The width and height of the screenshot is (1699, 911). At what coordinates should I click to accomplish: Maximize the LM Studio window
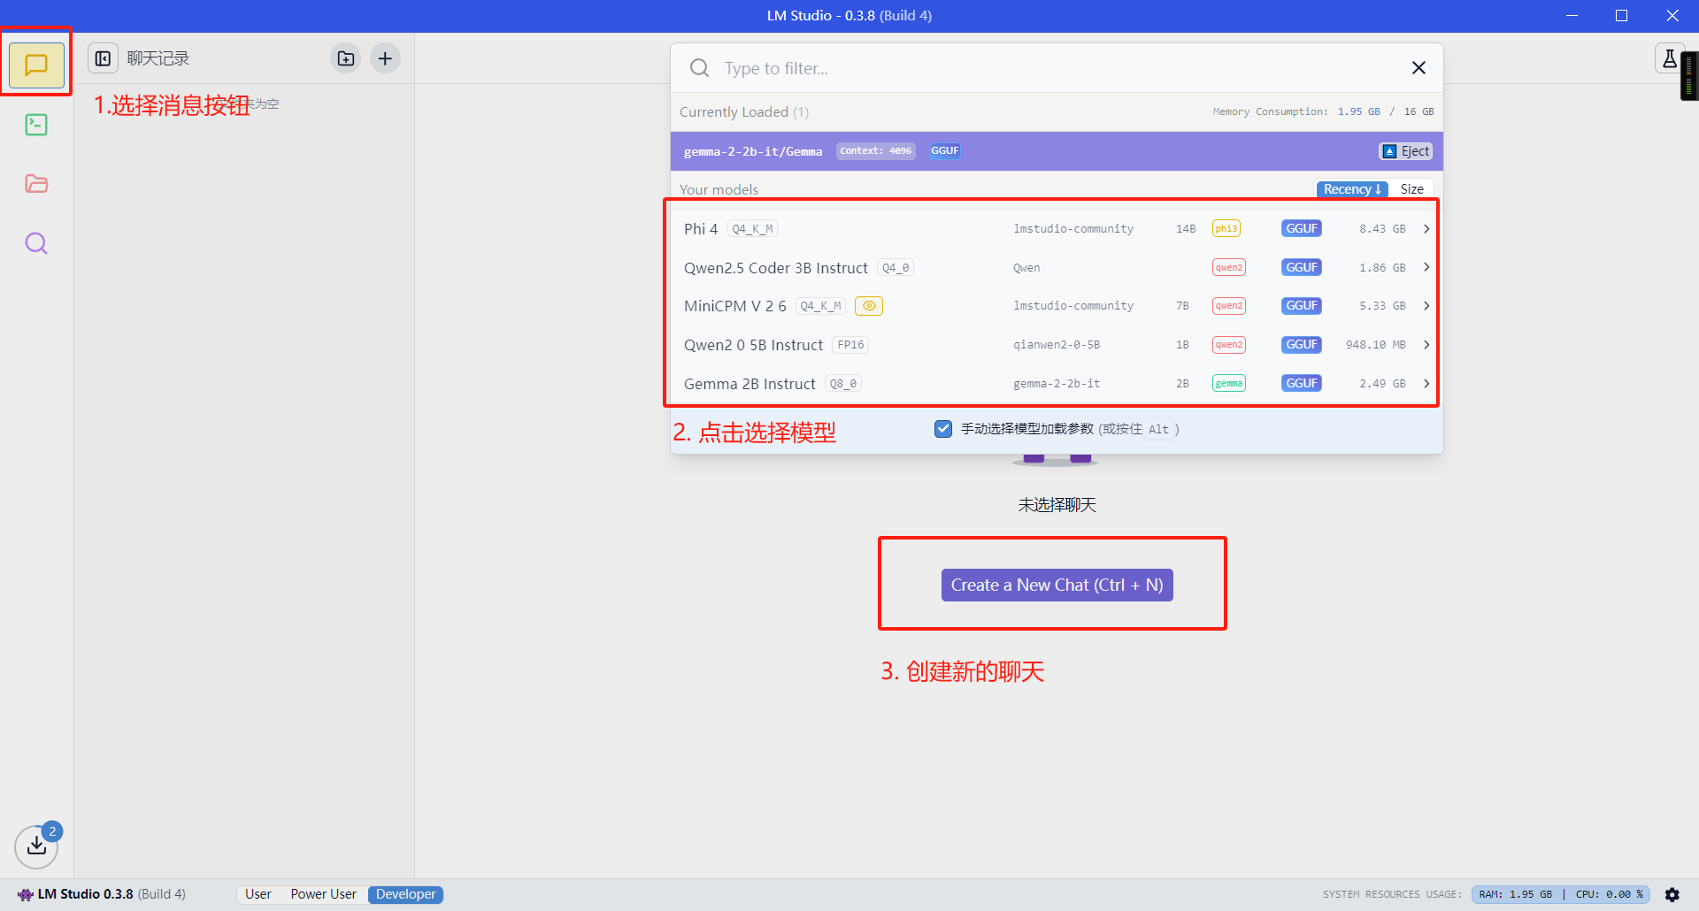[x=1621, y=16]
